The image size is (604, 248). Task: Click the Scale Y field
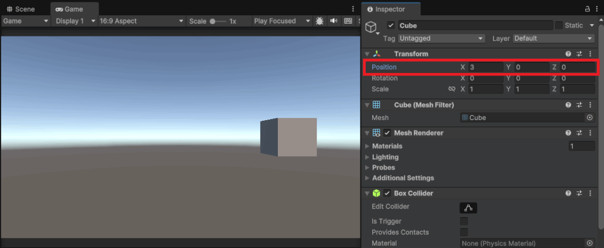click(x=532, y=89)
